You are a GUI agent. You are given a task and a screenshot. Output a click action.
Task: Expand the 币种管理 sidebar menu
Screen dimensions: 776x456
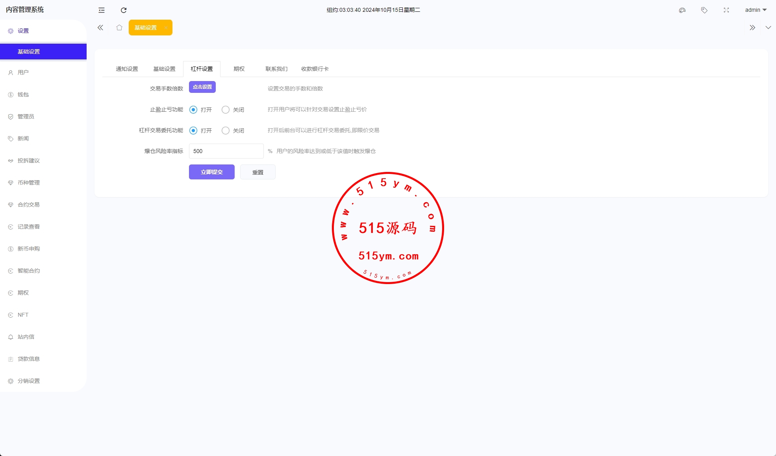coord(29,183)
